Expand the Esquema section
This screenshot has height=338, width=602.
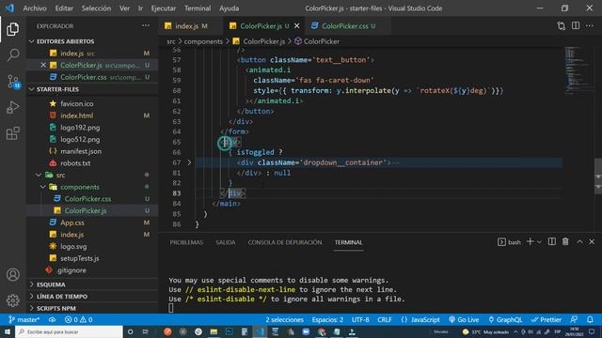92,284
